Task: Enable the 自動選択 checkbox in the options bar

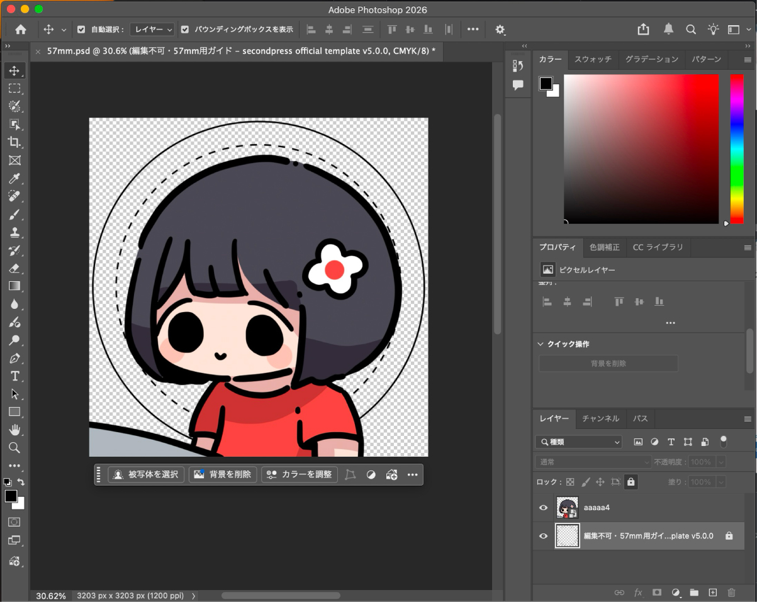Action: point(81,29)
